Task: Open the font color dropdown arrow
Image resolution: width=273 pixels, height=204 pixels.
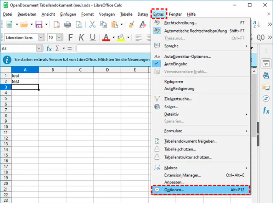Action: coord(114,38)
